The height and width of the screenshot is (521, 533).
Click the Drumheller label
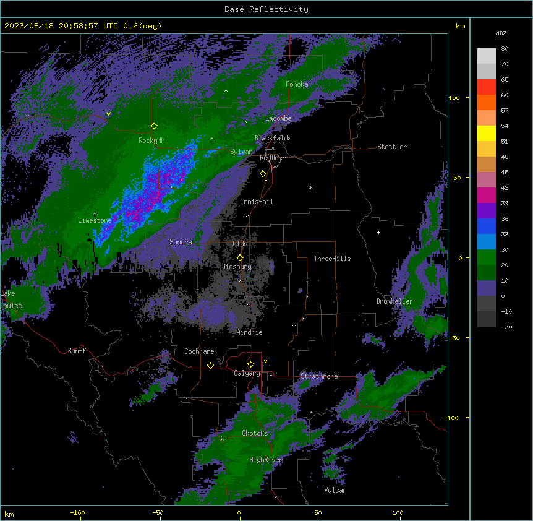pyautogui.click(x=394, y=301)
